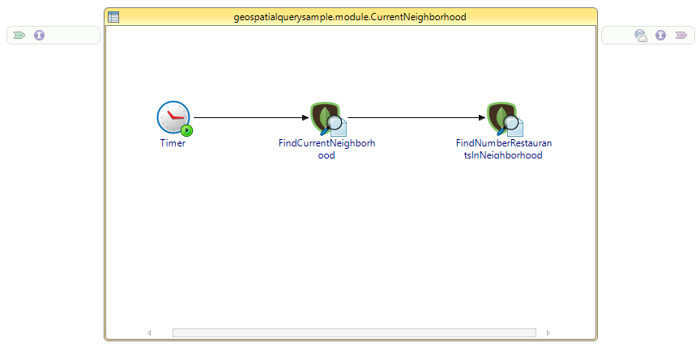Click the Timer label text
Viewport: 700px width, 351px height.
(x=173, y=143)
